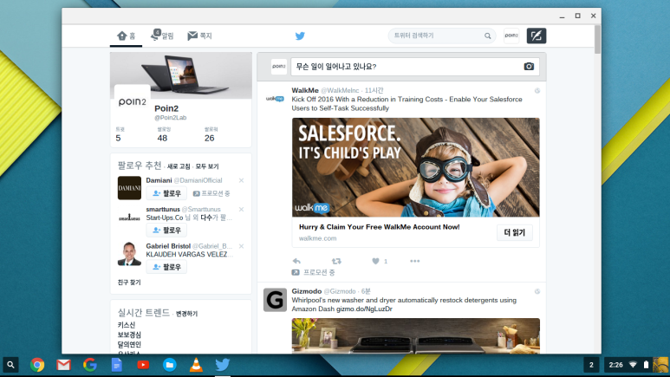Click the Twitter icon in the shelf
The height and width of the screenshot is (377, 670).
tap(223, 365)
